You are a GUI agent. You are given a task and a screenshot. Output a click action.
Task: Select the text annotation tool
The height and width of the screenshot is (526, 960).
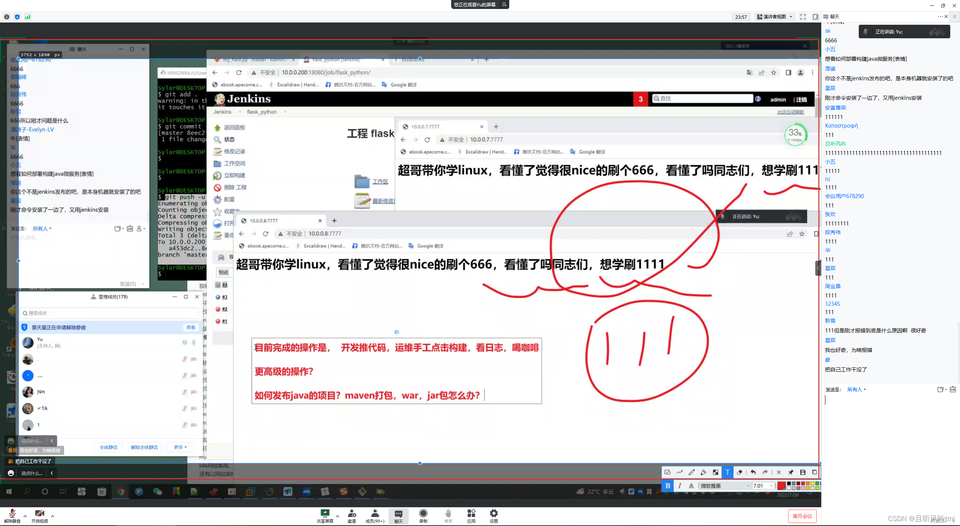click(727, 472)
